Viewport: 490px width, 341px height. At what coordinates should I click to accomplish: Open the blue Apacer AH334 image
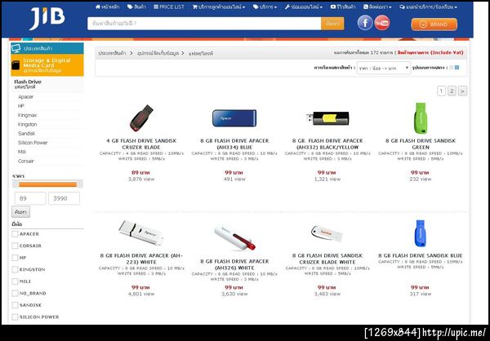click(x=234, y=118)
